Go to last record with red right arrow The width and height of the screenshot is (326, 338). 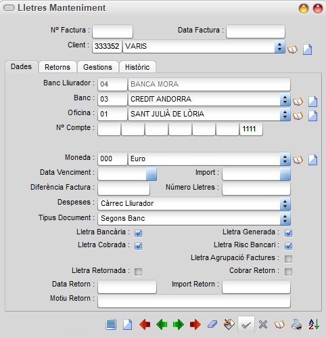click(195, 324)
